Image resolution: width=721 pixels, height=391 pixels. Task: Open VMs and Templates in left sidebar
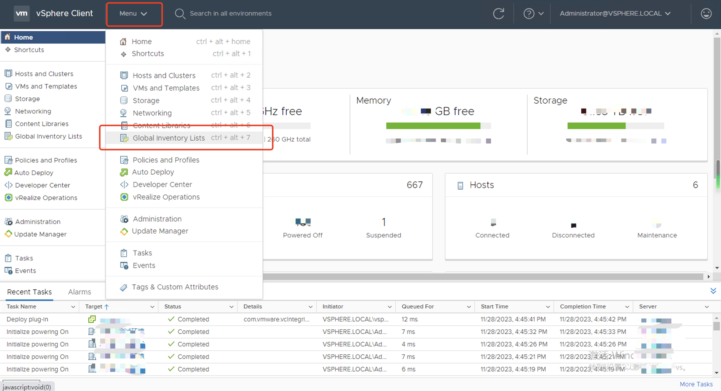pyautogui.click(x=46, y=86)
